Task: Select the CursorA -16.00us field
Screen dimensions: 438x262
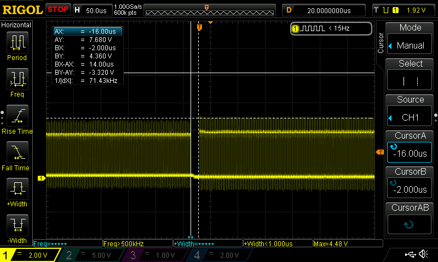Action: [x=410, y=153]
